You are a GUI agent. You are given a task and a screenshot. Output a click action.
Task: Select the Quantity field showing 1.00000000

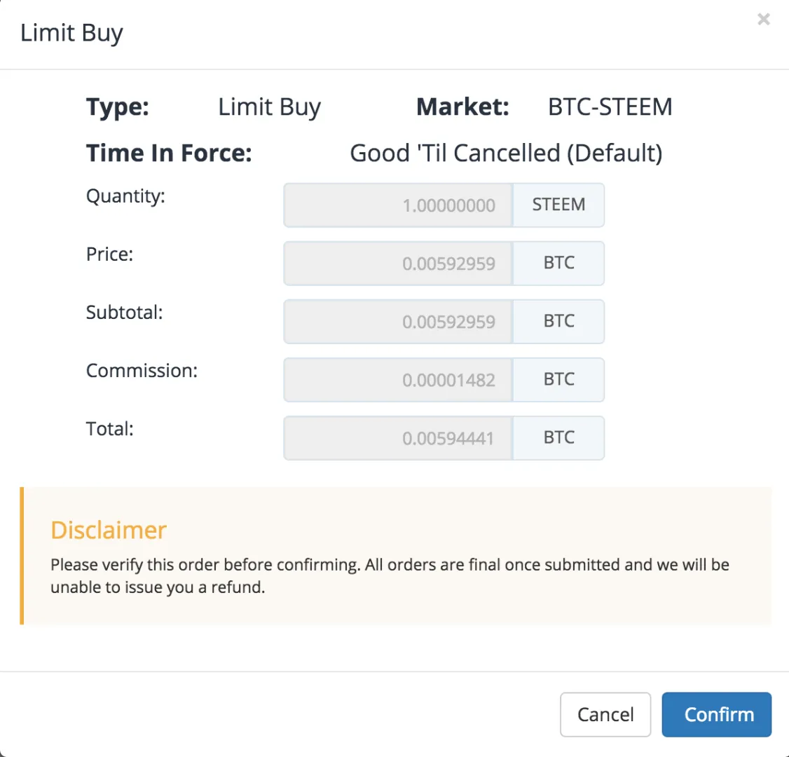click(x=398, y=205)
